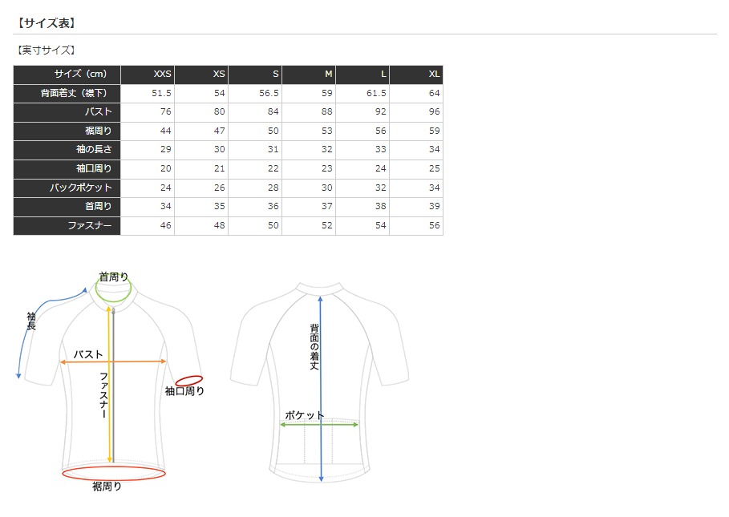This screenshot has height=517, width=729.
Task: Click the 背面の着丈 label on back jersey
Action: [x=314, y=347]
